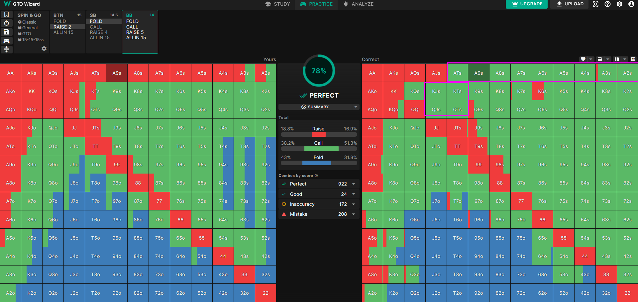Image resolution: width=638 pixels, height=302 pixels.
Task: Click the floppy disk save icon
Action: pyautogui.click(x=6, y=32)
